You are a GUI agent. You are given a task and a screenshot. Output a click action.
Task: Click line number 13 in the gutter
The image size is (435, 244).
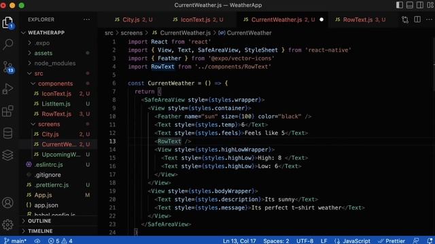pyautogui.click(x=112, y=141)
